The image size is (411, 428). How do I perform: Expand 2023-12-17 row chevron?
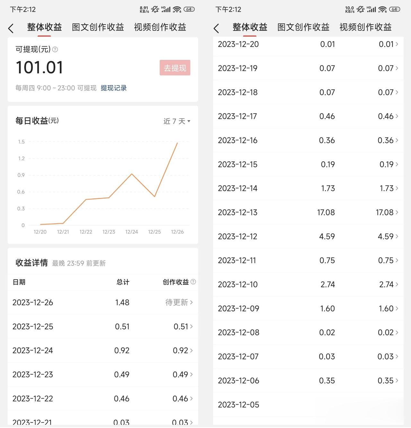(397, 116)
